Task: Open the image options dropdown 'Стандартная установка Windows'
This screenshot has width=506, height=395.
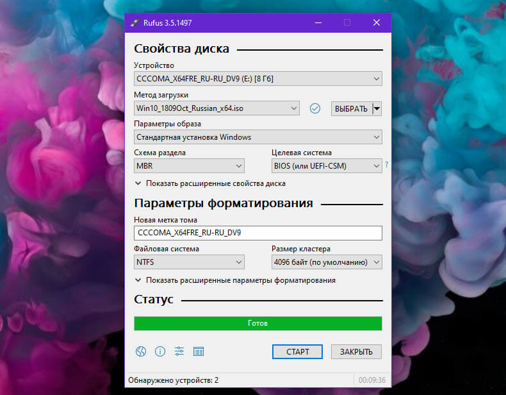Action: (x=258, y=137)
